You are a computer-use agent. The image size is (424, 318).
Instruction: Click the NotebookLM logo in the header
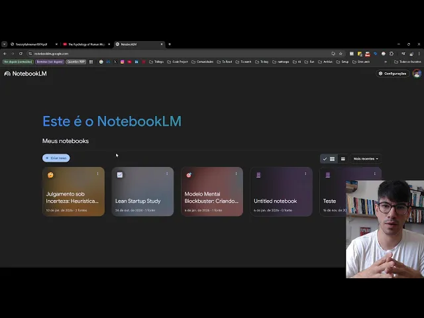click(x=25, y=74)
